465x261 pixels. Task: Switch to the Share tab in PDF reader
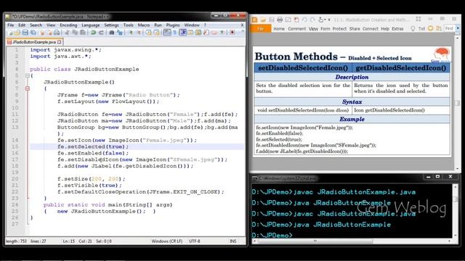355,29
